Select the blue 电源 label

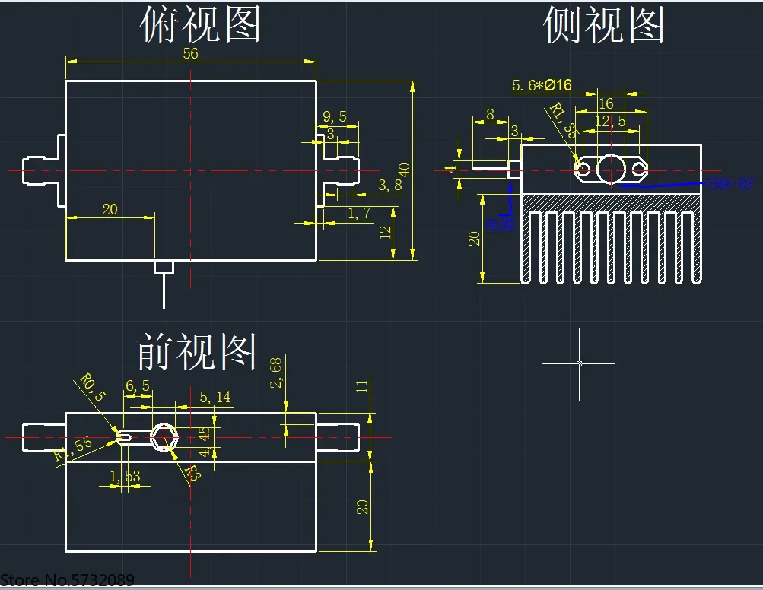[500, 224]
